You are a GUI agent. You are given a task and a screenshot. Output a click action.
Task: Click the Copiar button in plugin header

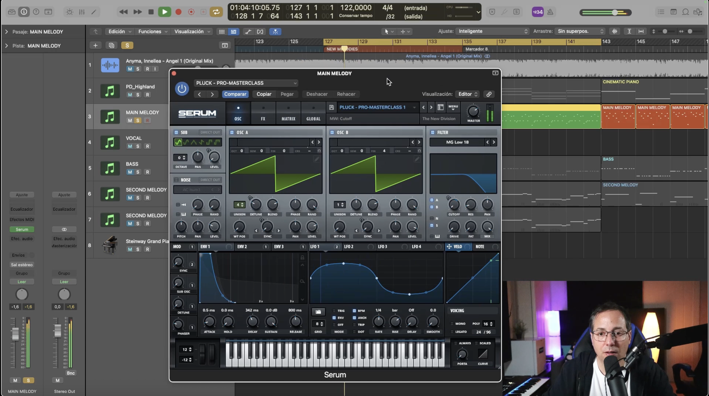264,94
